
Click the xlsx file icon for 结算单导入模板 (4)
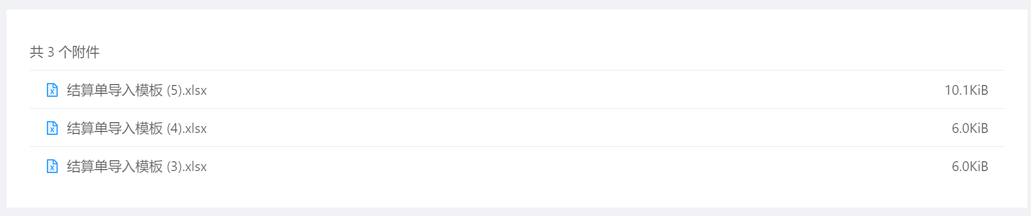tap(52, 128)
